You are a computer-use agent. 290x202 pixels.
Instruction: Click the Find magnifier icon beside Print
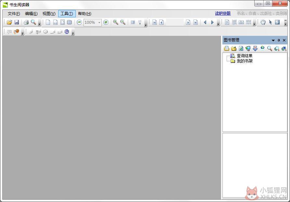[33, 22]
